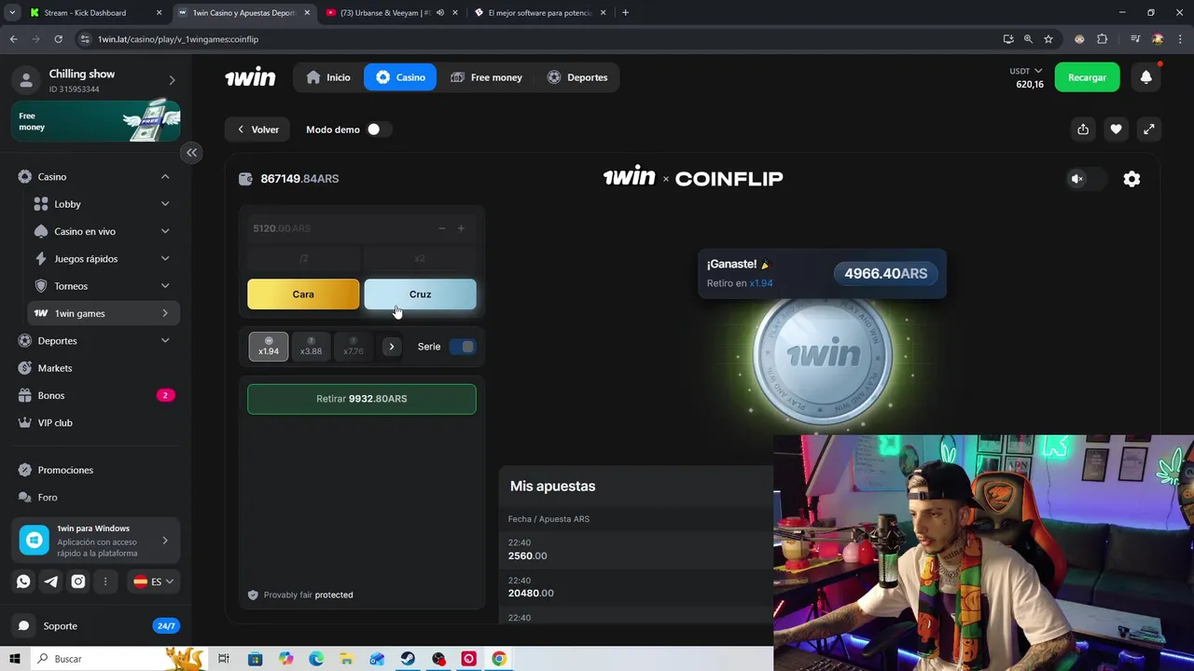Open Microsoft Store from taskbar
This screenshot has width=1194, height=671.
point(255,659)
